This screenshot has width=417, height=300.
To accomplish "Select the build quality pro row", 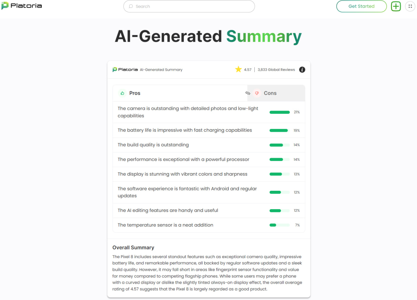I will 209,145.
